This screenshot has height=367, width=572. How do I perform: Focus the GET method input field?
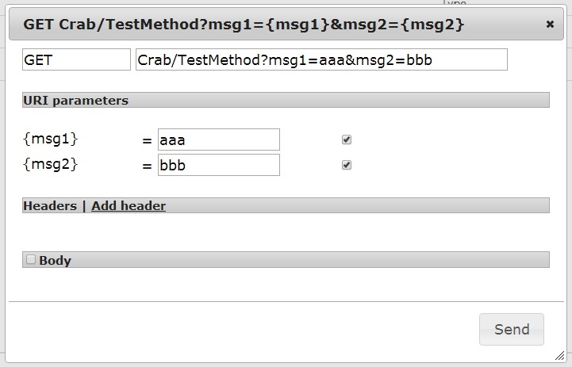[76, 59]
